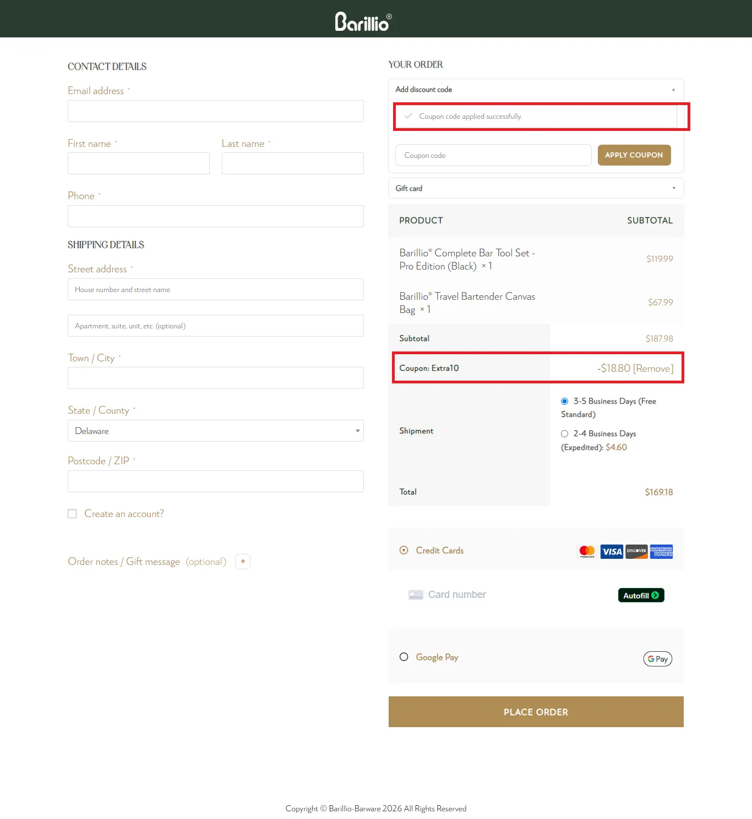Click the American Express card icon
752x819 pixels.
pyautogui.click(x=661, y=551)
